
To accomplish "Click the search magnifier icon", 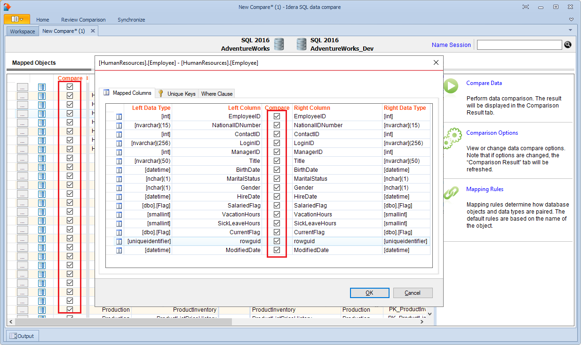I will [568, 45].
